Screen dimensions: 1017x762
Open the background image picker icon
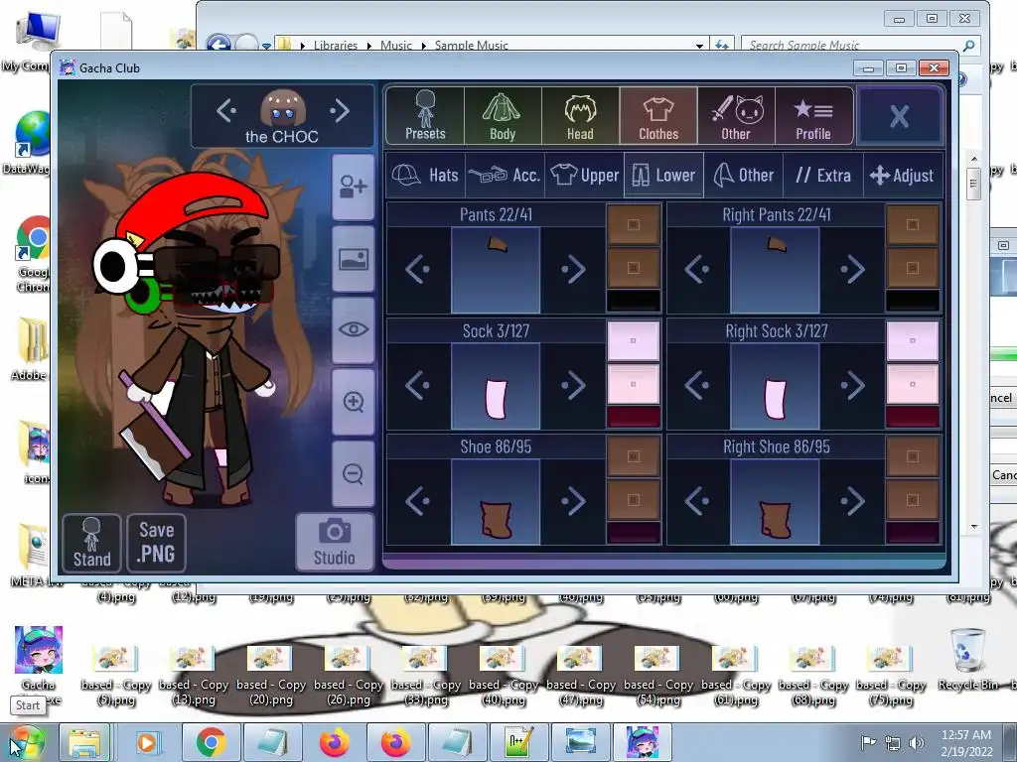(x=353, y=259)
